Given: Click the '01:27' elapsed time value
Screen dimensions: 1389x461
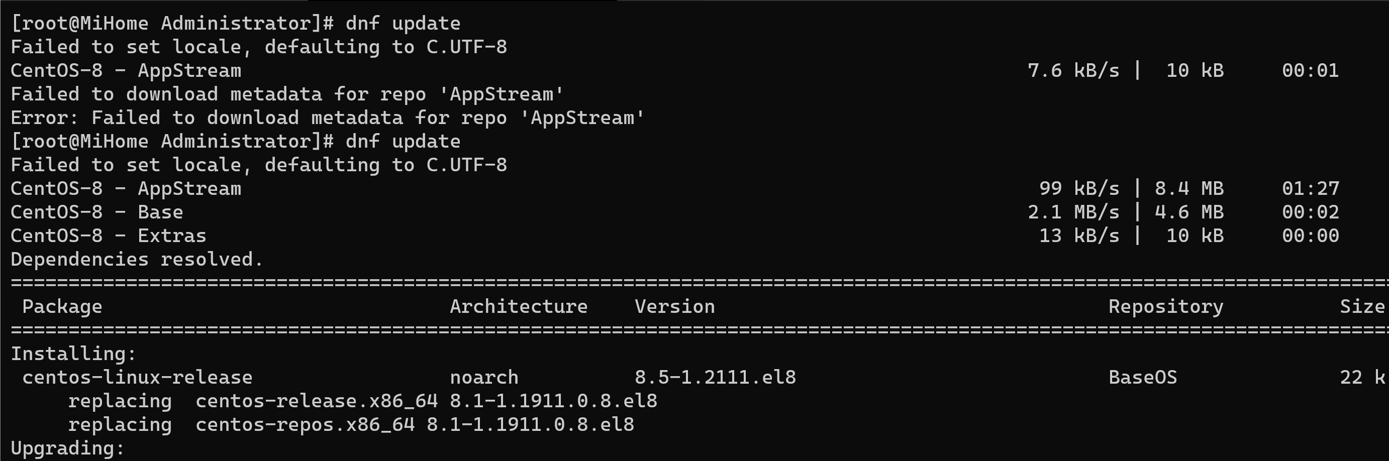Looking at the screenshot, I should coord(1310,188).
